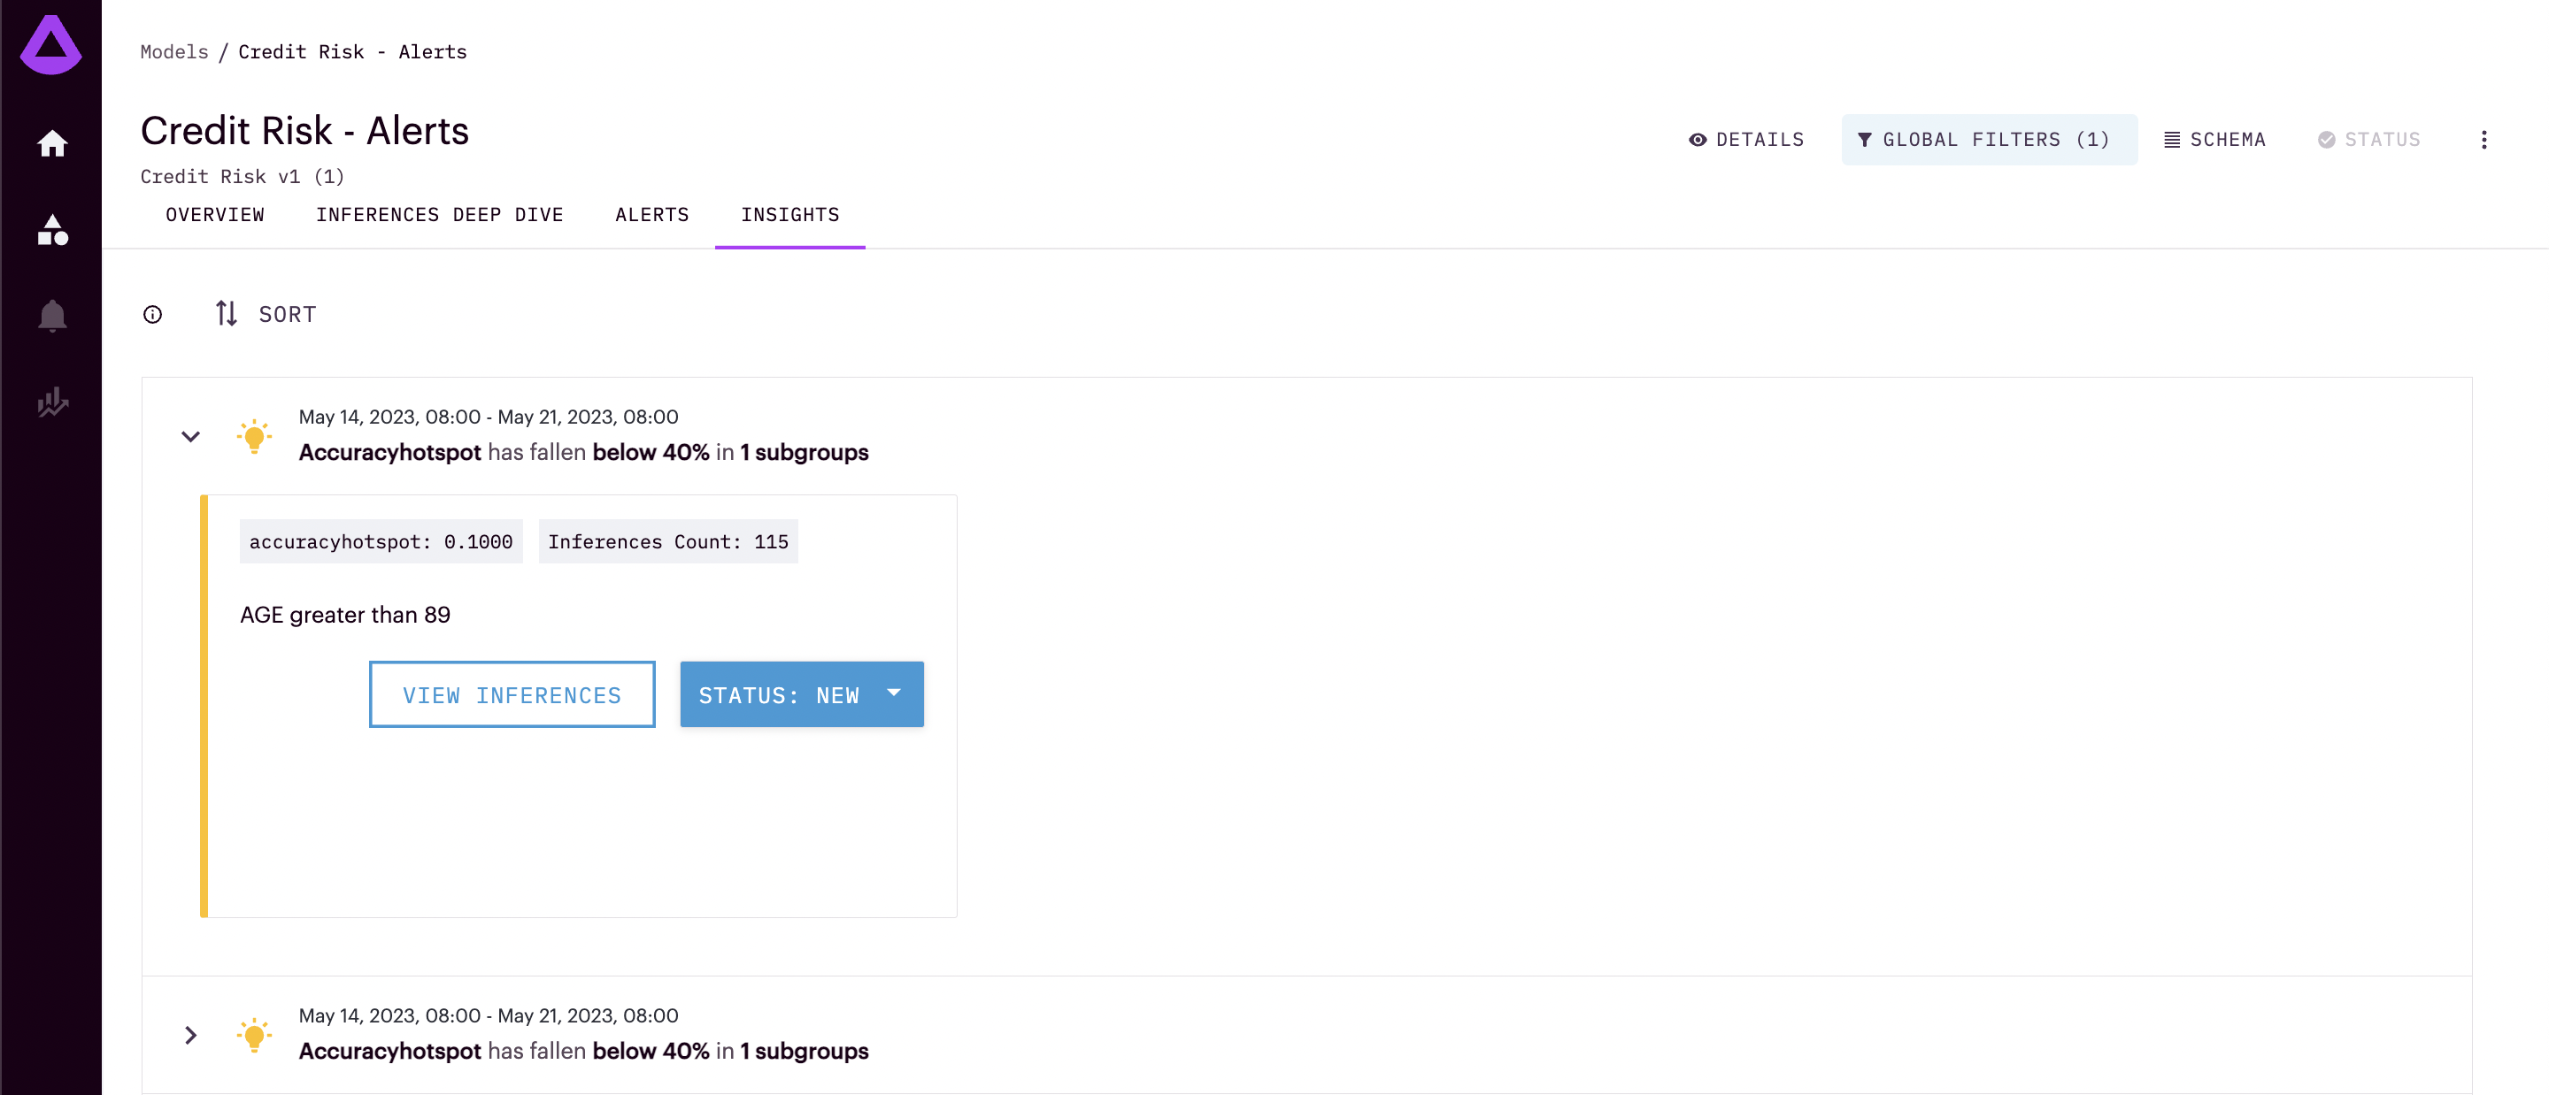Switch to Inferences Deep Dive tab
The width and height of the screenshot is (2549, 1095).
pyautogui.click(x=439, y=215)
